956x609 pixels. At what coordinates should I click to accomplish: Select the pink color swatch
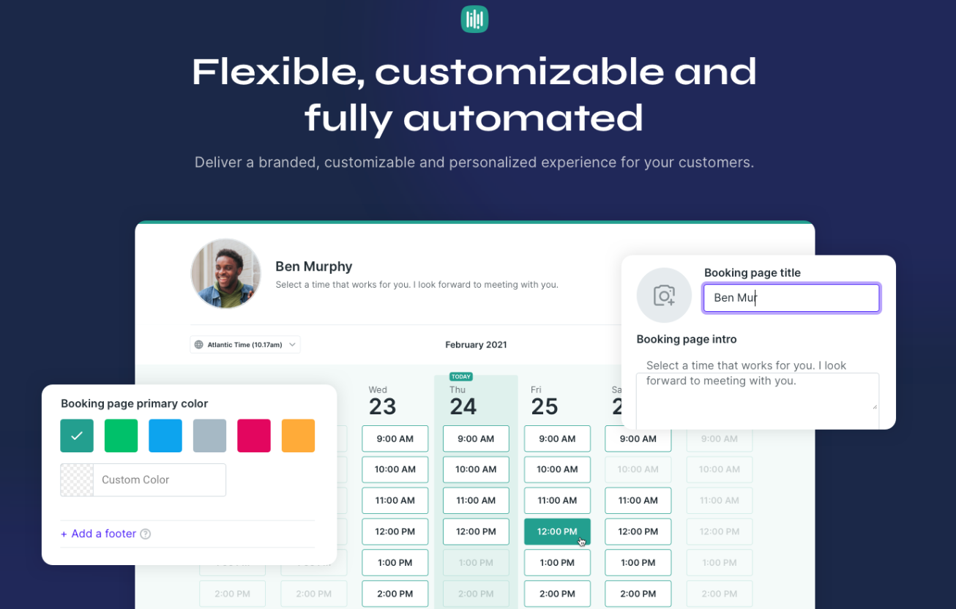tap(254, 436)
